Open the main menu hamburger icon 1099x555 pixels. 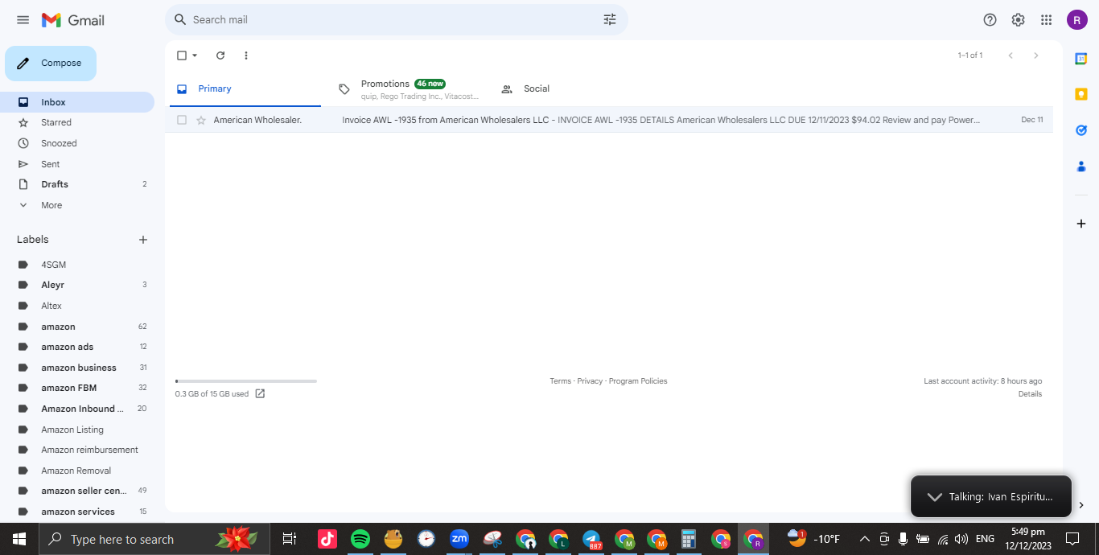23,20
